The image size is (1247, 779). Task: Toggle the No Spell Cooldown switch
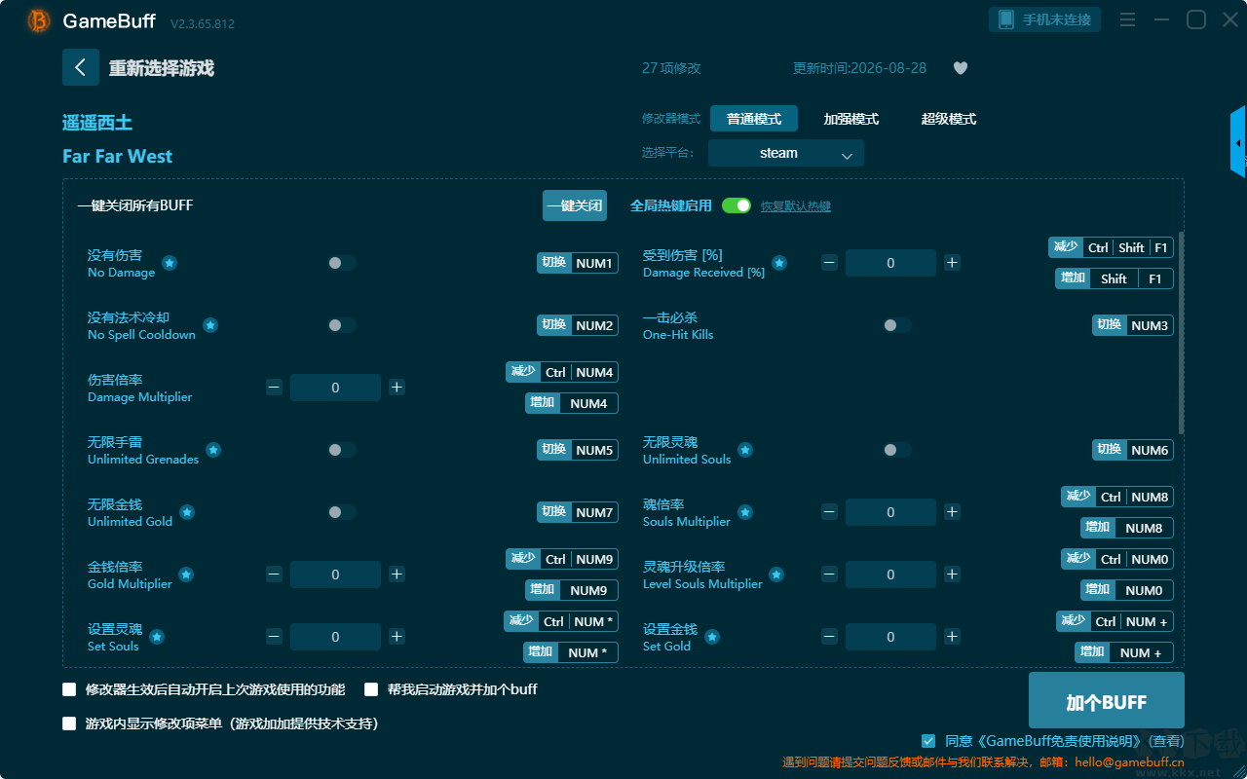[342, 325]
